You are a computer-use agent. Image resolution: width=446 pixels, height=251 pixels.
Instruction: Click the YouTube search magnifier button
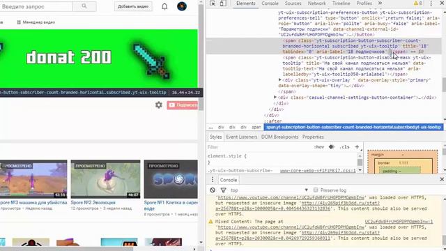point(84,6)
